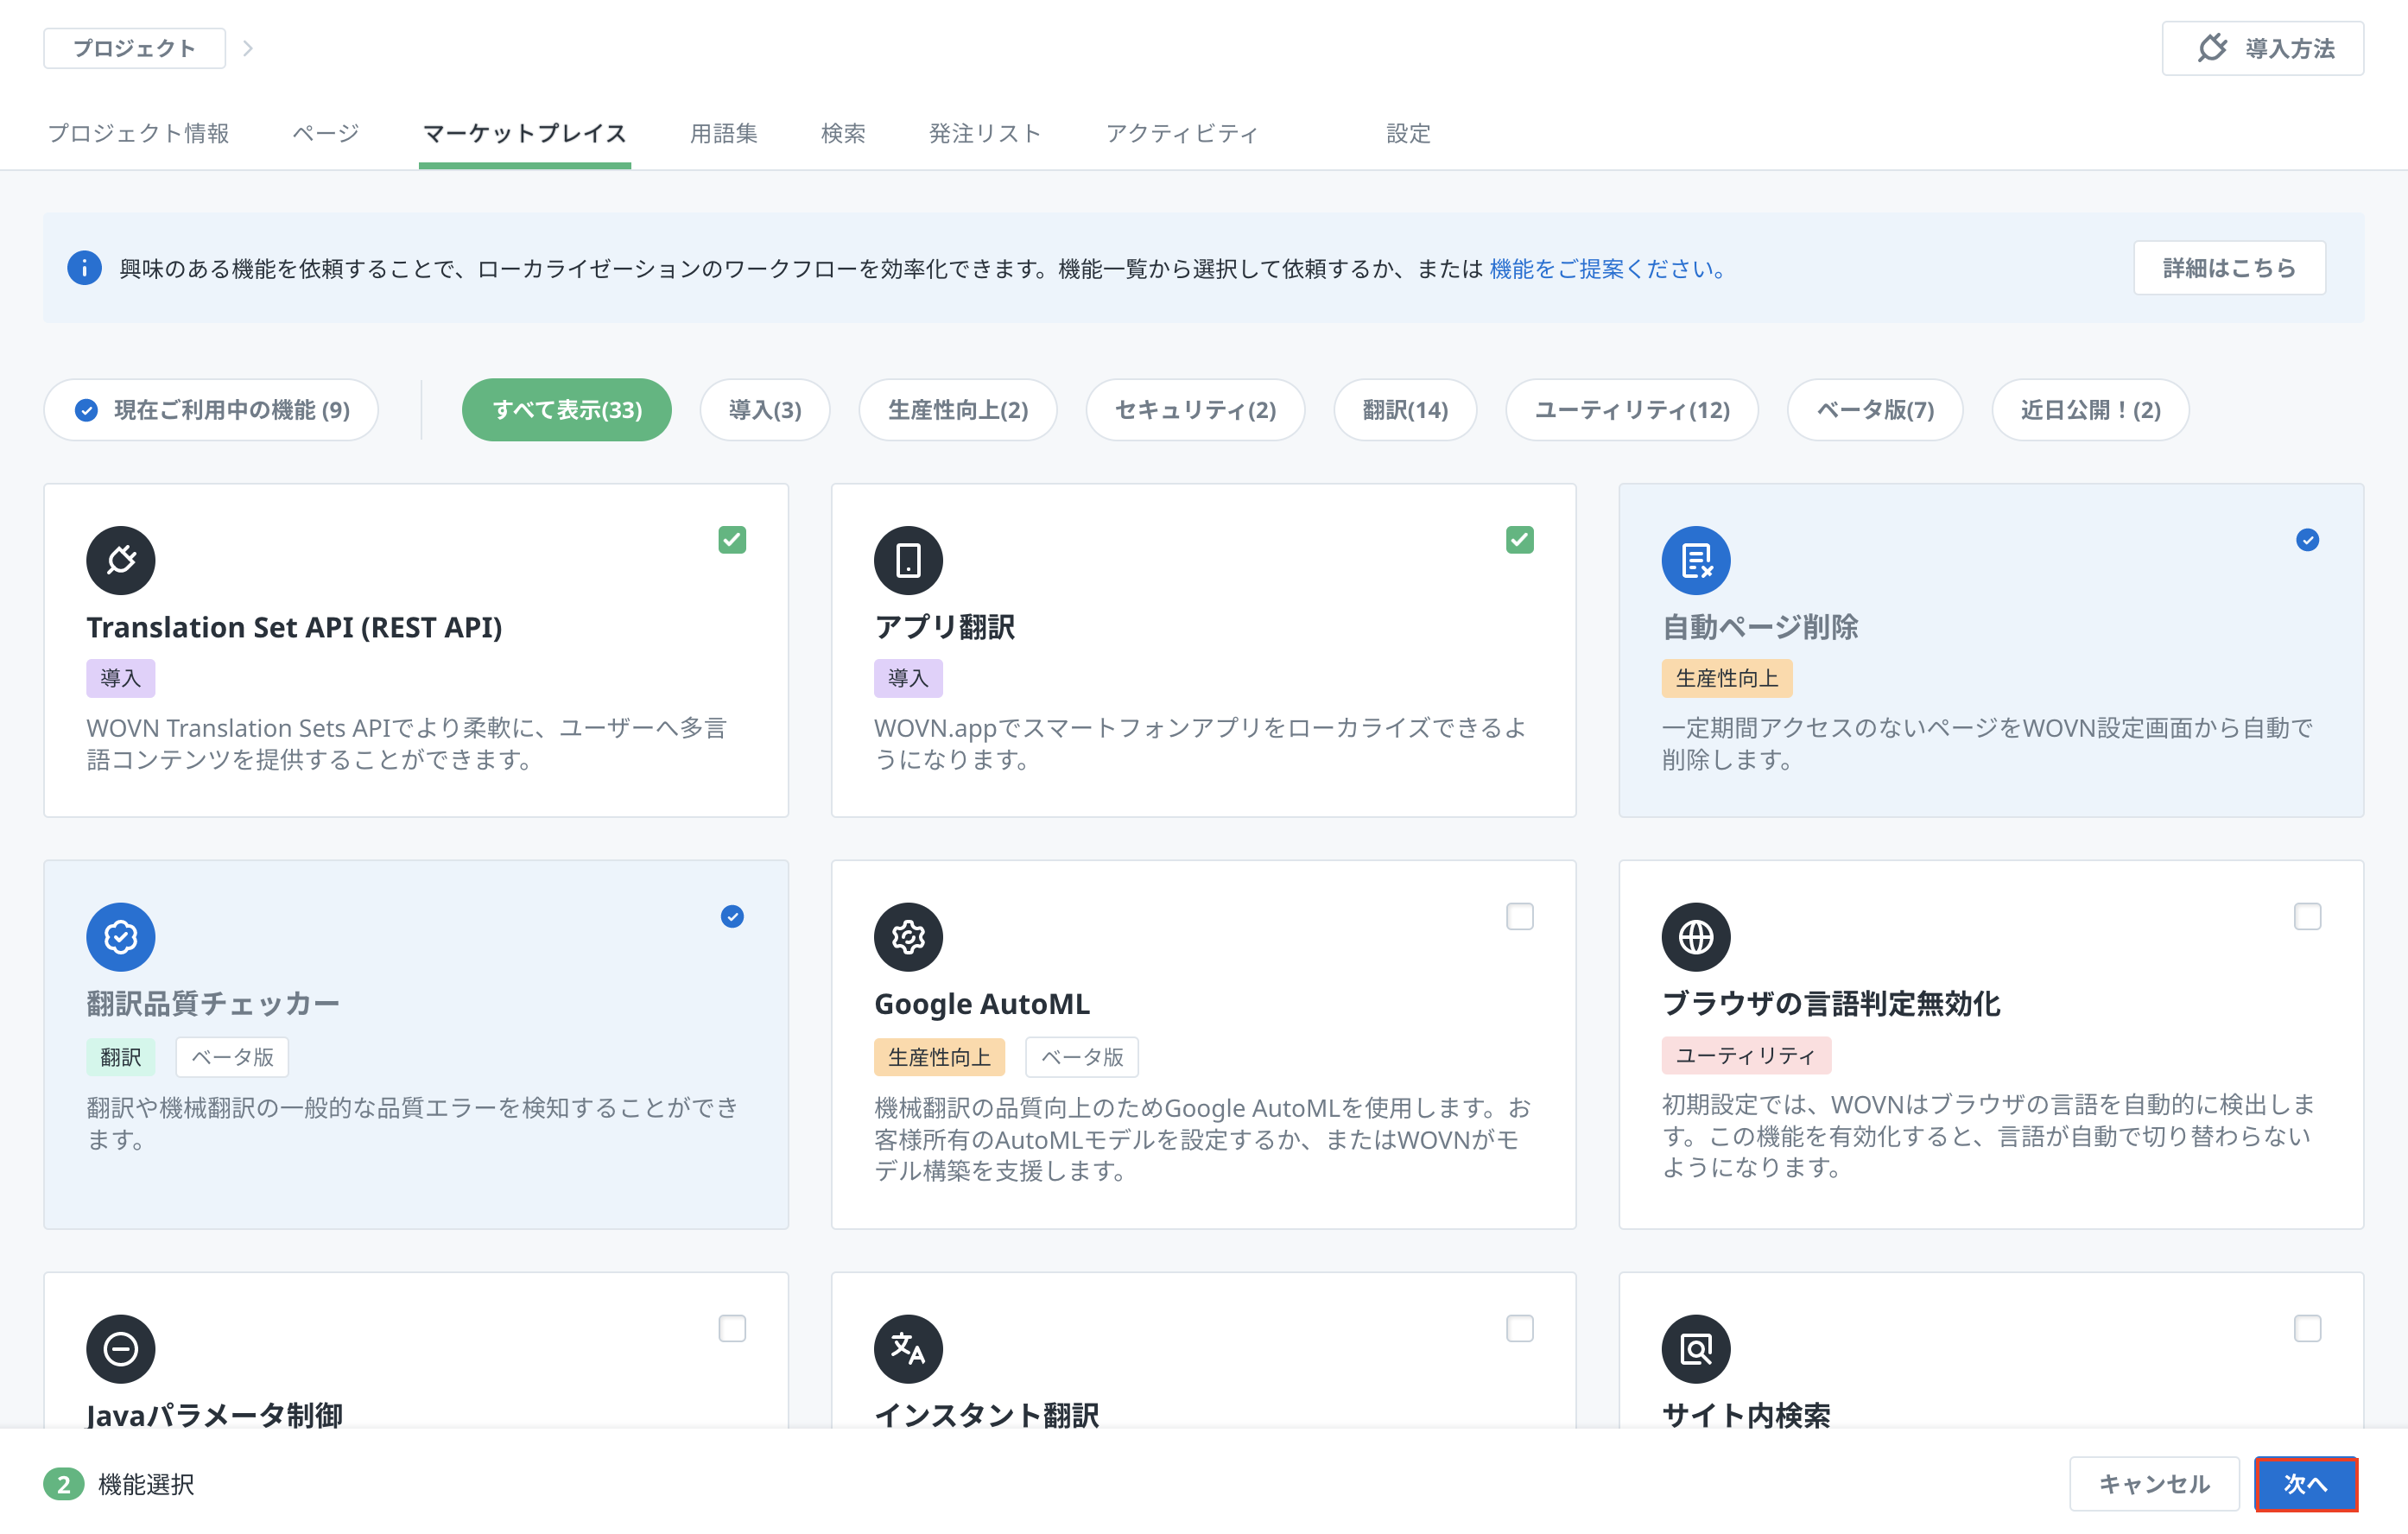Uncheck the Translation Set API checkbox
The width and height of the screenshot is (2408, 1534).
point(732,540)
